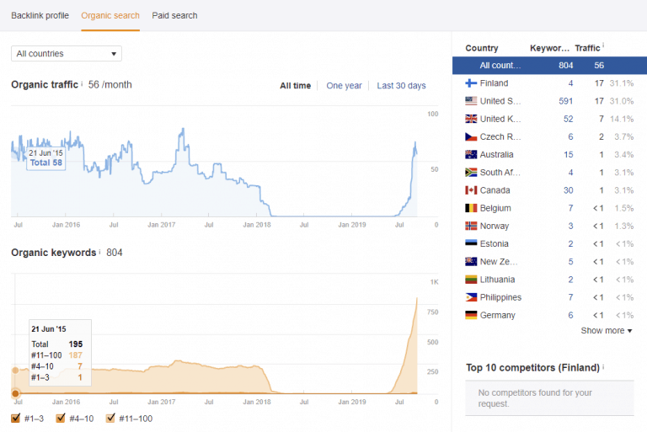Click the Norway flag icon
This screenshot has width=647, height=432.
pos(471,226)
